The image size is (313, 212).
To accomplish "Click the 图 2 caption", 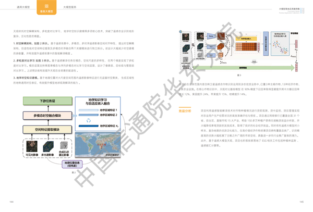I will tap(74, 172).
